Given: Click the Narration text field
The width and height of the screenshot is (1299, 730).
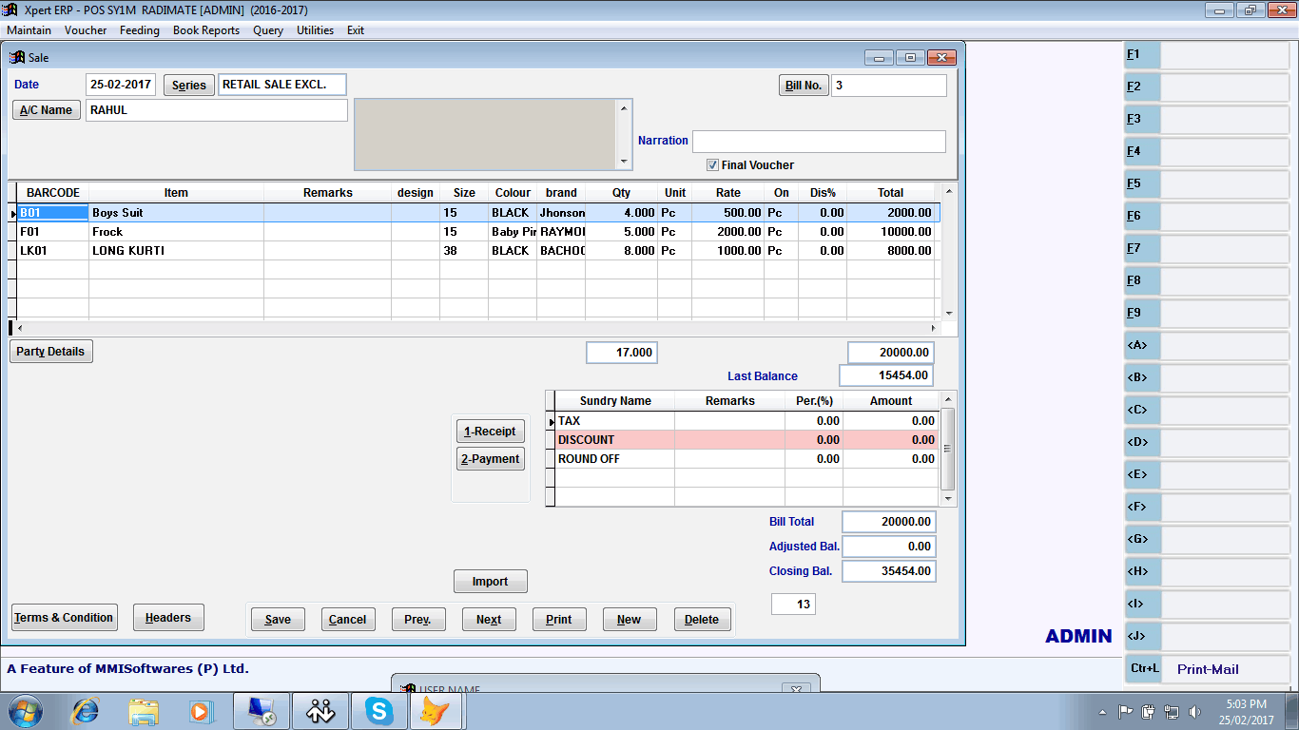Looking at the screenshot, I should click(818, 142).
